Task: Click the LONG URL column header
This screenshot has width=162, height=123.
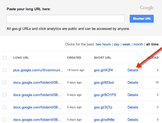Action: [21, 58]
